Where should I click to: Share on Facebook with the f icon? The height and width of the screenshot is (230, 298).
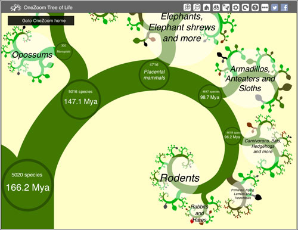(284, 8)
